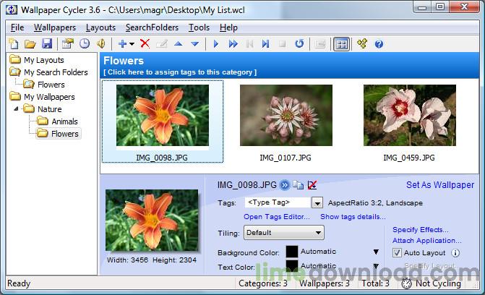The image size is (485, 295).
Task: Click the single-arrow Play button in toolbar
Action: tap(215, 44)
